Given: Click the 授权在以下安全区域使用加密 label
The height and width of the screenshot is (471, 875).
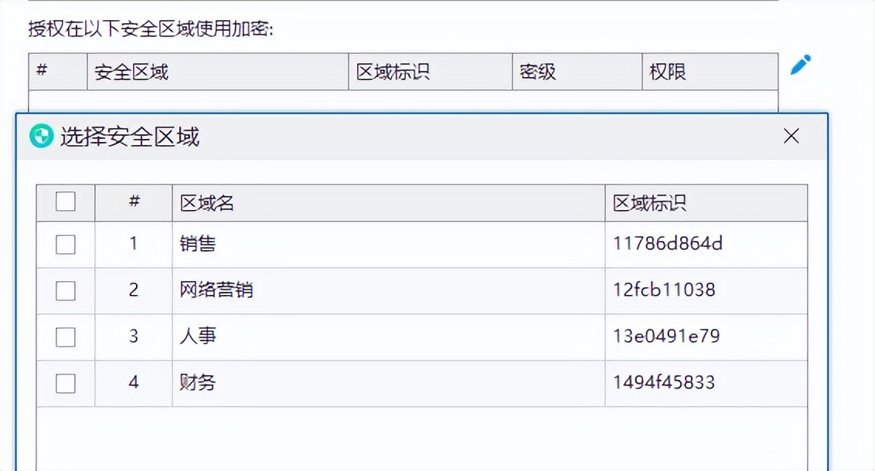Looking at the screenshot, I should pyautogui.click(x=151, y=29).
